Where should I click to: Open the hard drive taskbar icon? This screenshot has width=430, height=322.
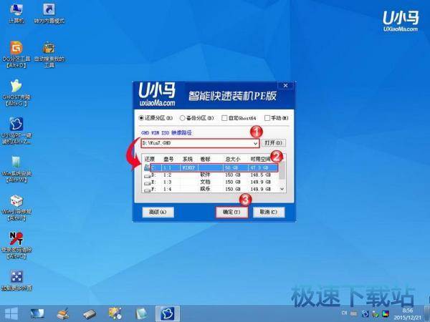90,314
